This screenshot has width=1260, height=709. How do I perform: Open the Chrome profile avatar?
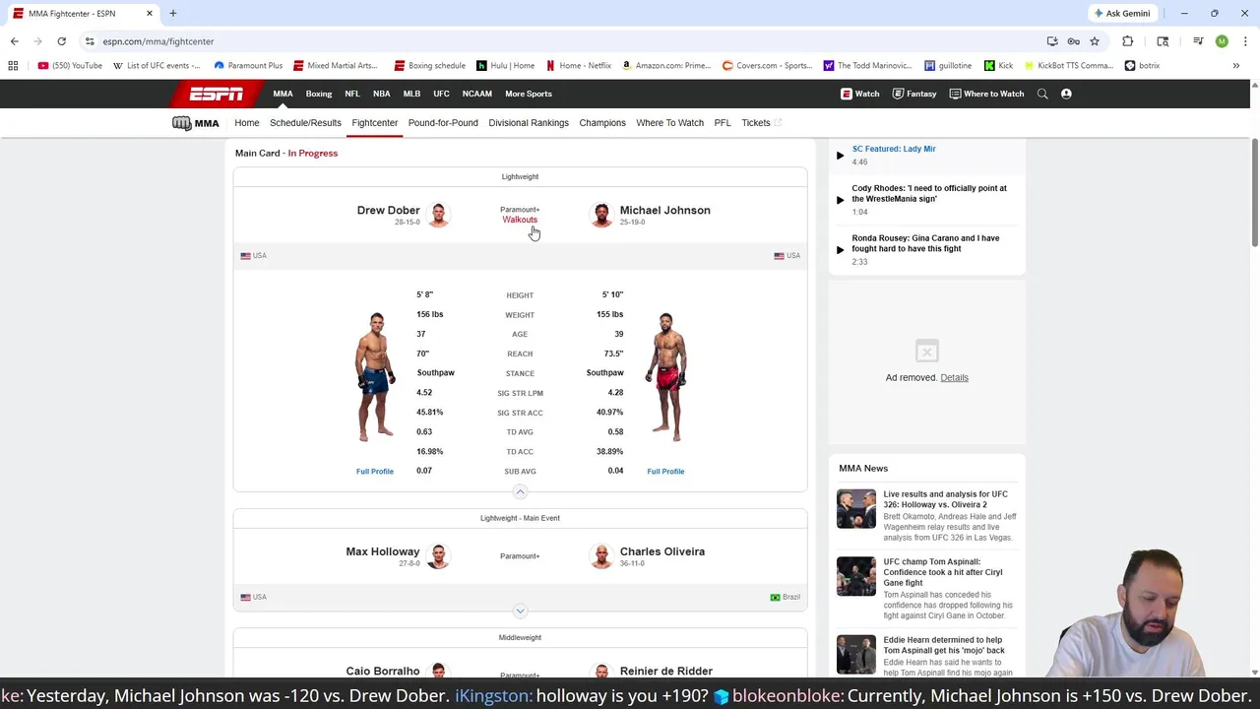tap(1222, 41)
